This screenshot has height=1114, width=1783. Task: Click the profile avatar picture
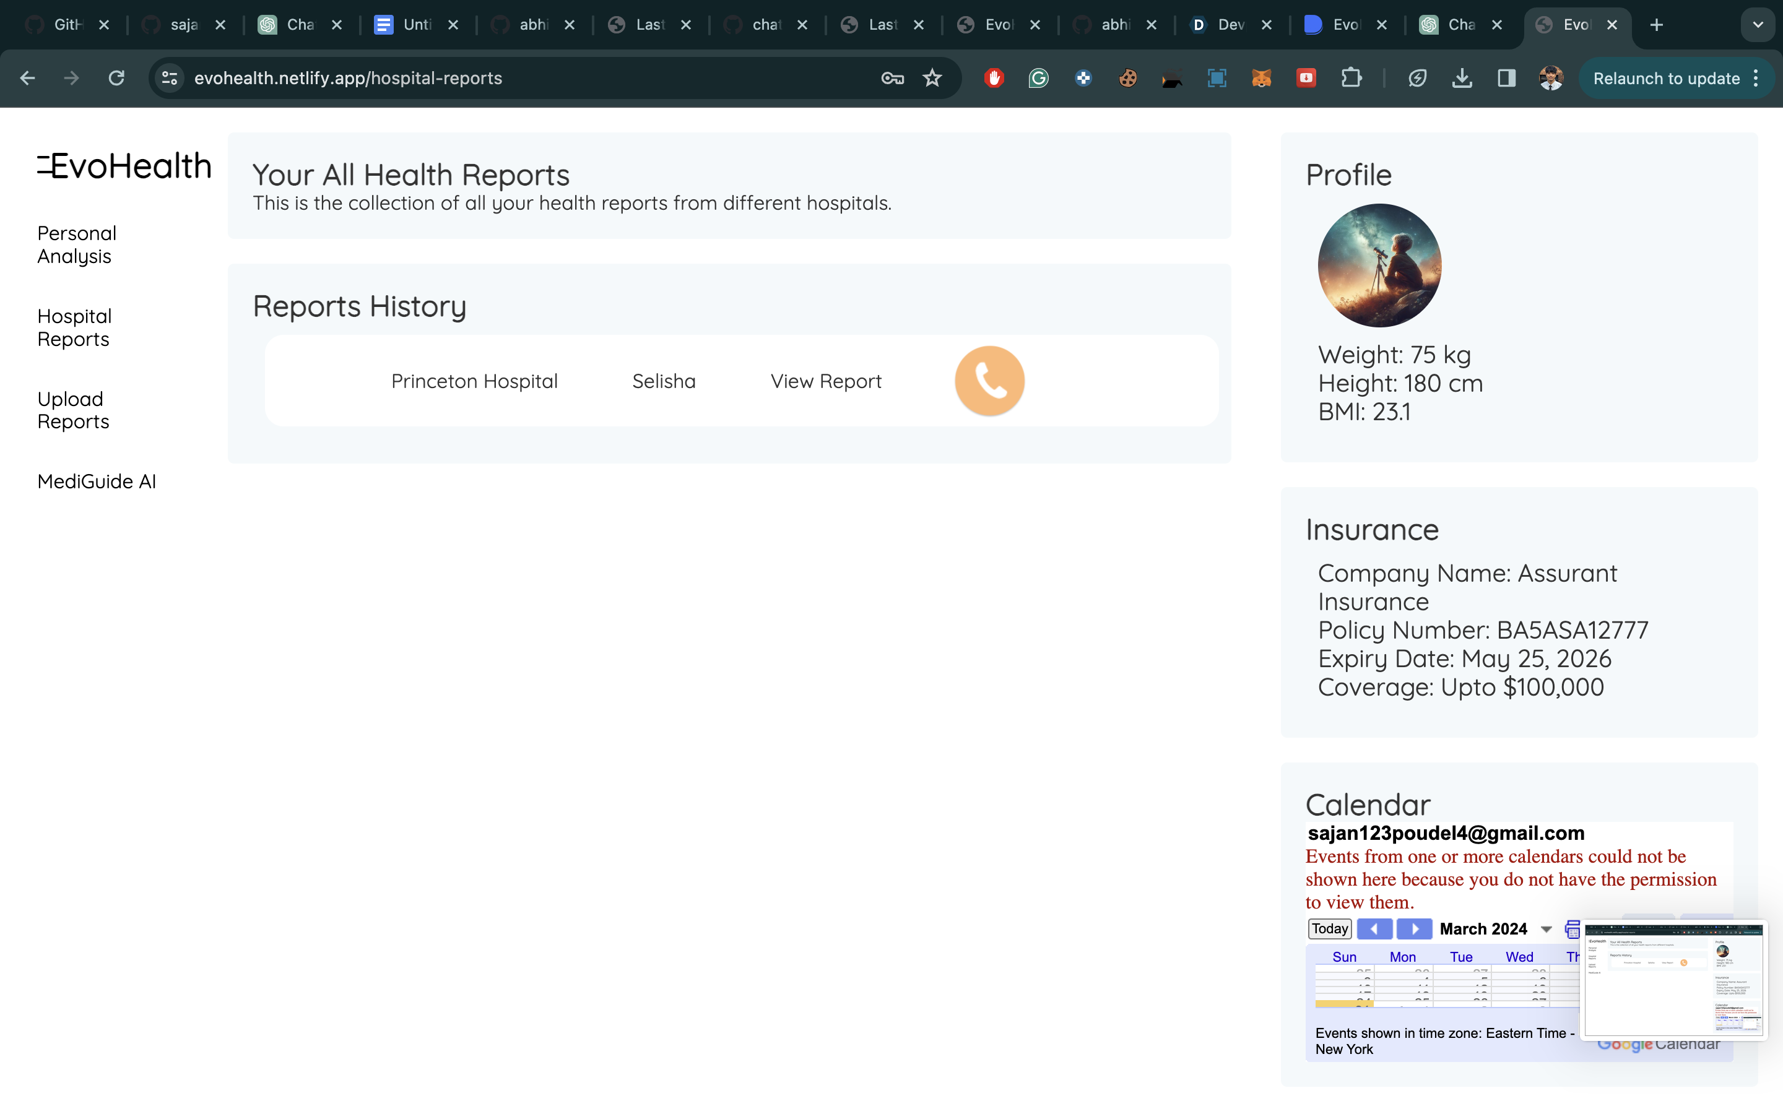(x=1379, y=266)
